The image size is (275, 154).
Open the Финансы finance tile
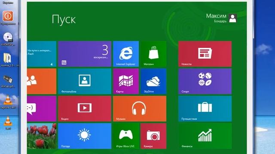pyautogui.click(x=205, y=136)
